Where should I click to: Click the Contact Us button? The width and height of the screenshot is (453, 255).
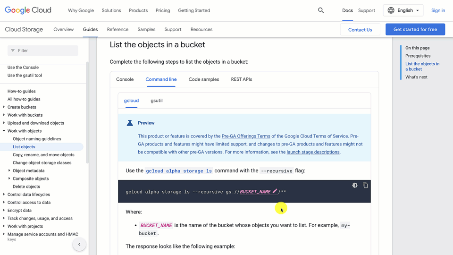(360, 29)
